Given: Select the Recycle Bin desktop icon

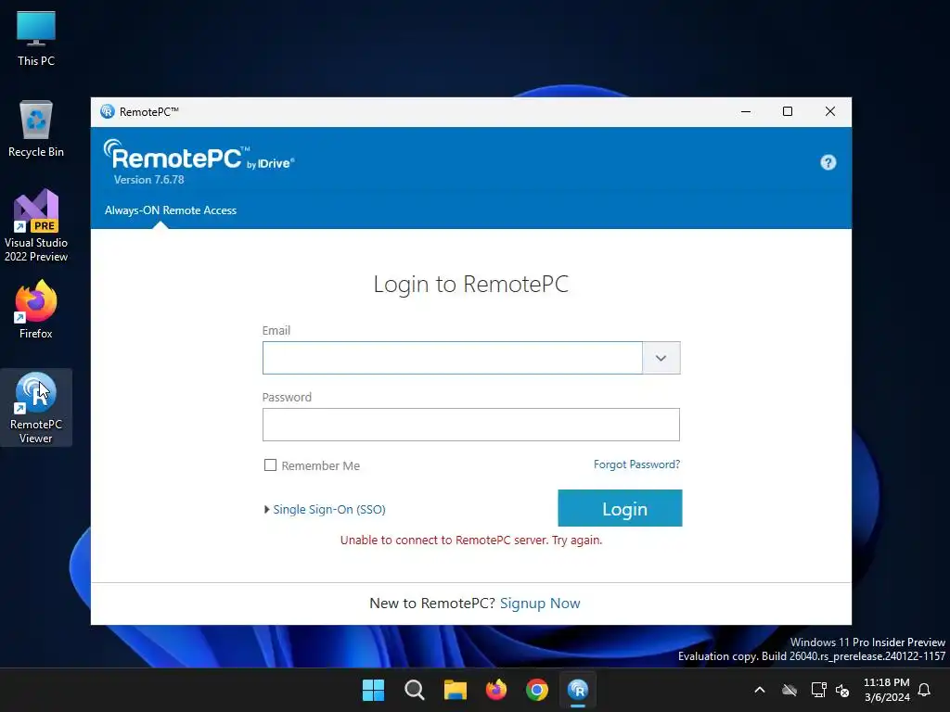Looking at the screenshot, I should [36, 130].
